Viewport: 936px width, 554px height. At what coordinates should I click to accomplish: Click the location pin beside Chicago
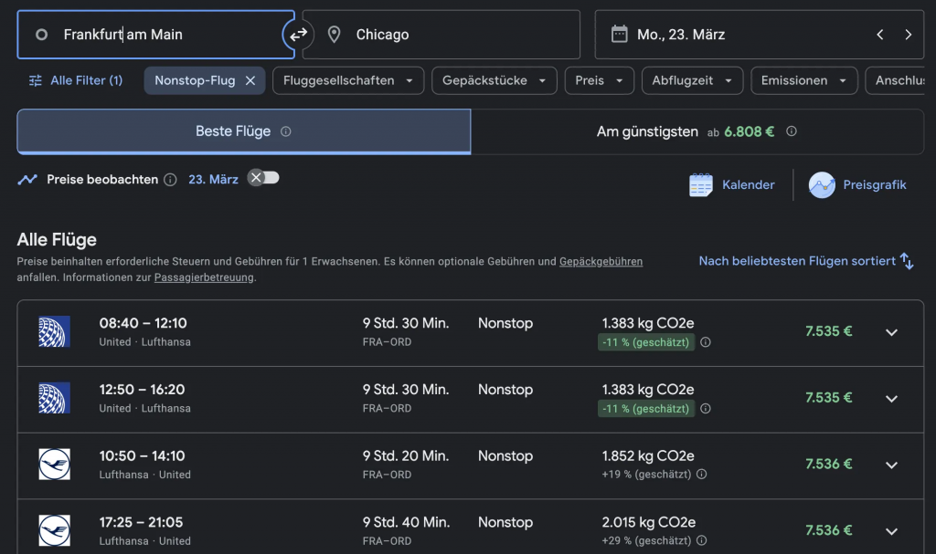[x=334, y=34]
